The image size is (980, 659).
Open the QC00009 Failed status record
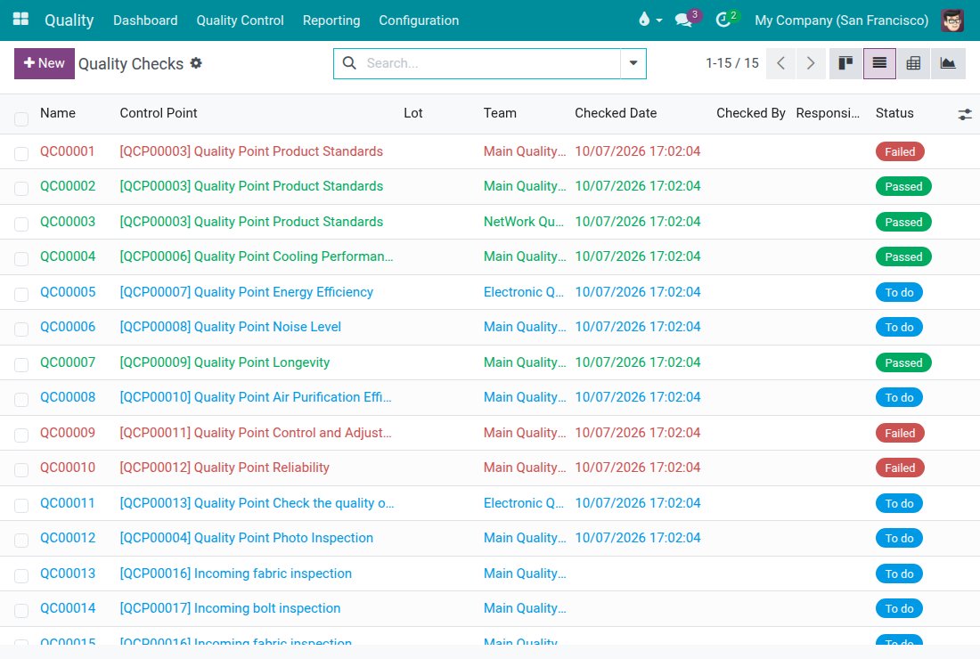[900, 433]
